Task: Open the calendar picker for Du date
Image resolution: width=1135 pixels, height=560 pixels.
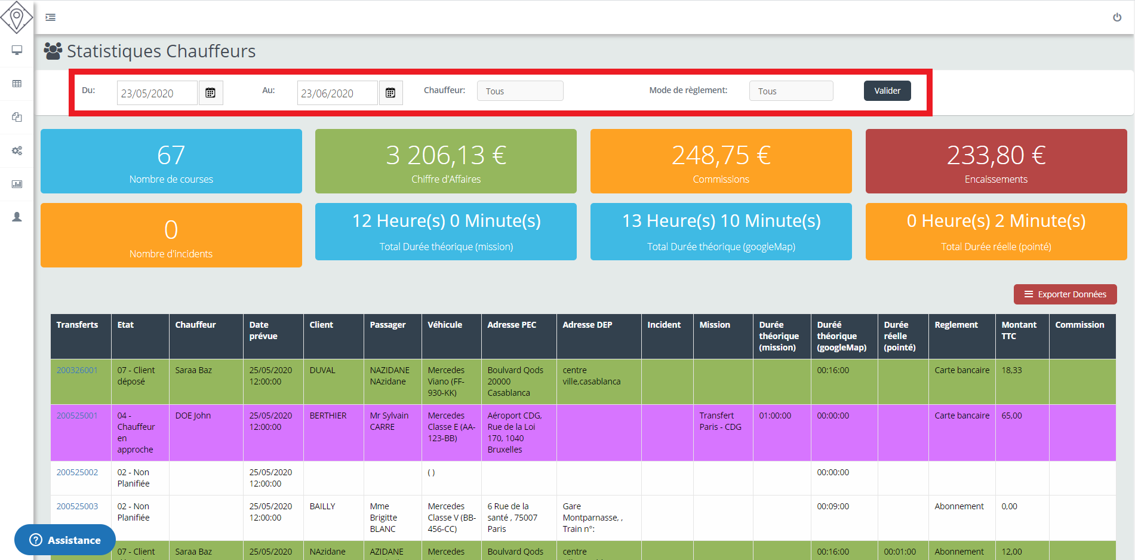Action: (x=210, y=93)
